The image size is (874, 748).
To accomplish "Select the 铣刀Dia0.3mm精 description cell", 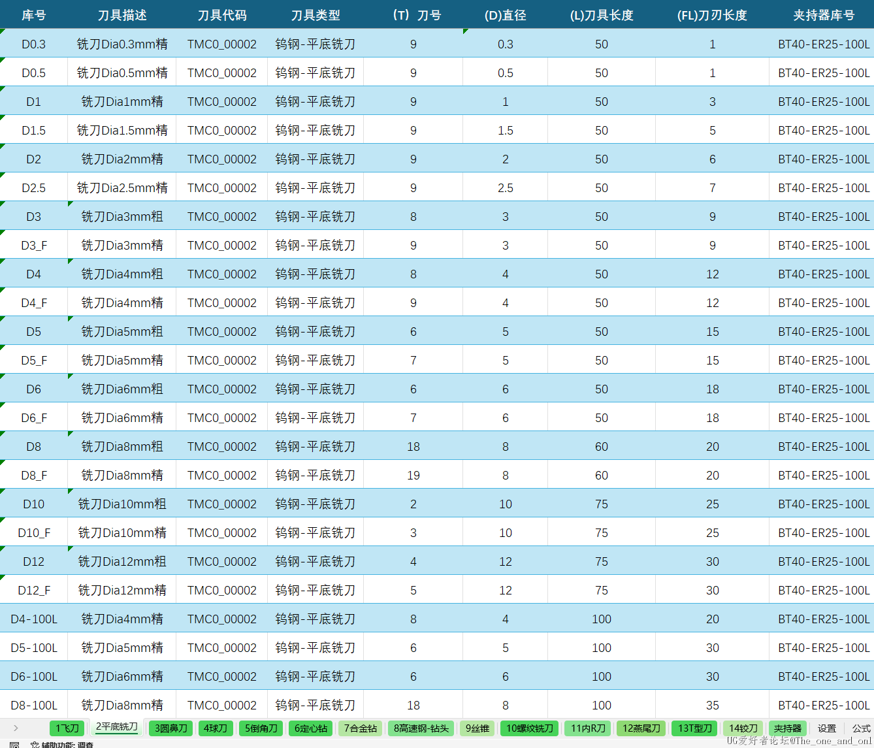I will coord(122,44).
